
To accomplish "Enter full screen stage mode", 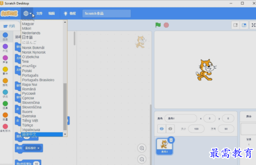I will 253,25.
